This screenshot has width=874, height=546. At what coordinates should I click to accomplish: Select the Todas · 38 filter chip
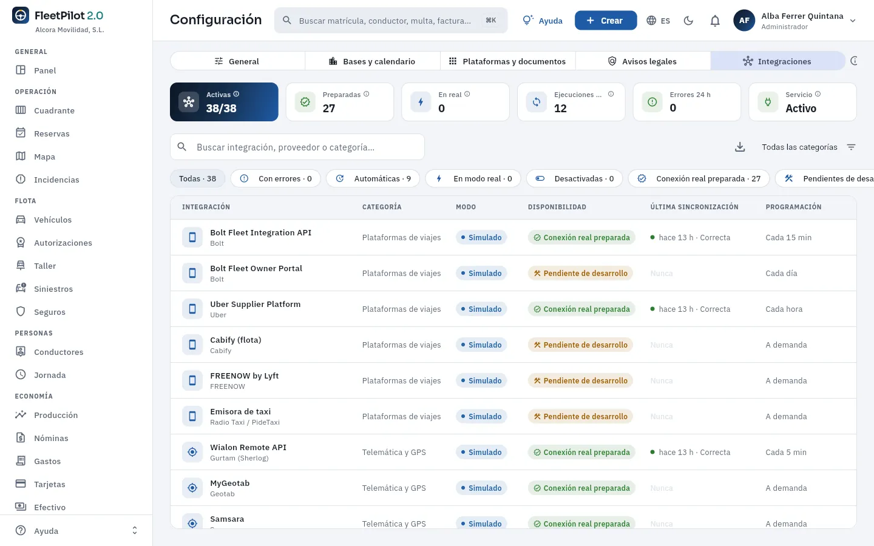point(197,178)
